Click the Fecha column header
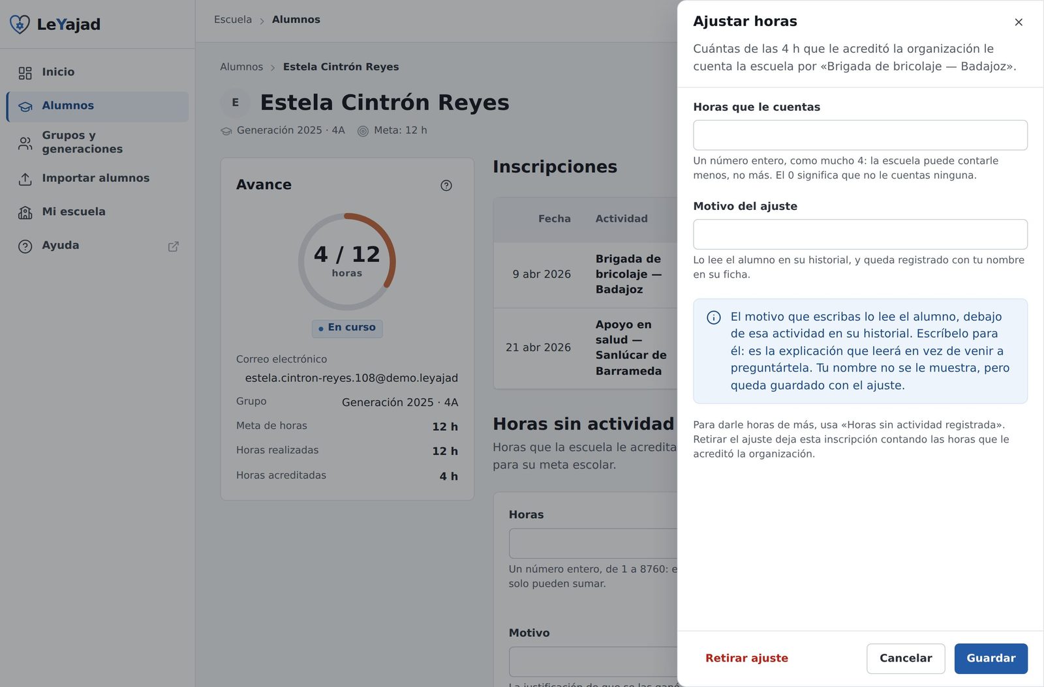This screenshot has height=687, width=1044. pos(554,219)
